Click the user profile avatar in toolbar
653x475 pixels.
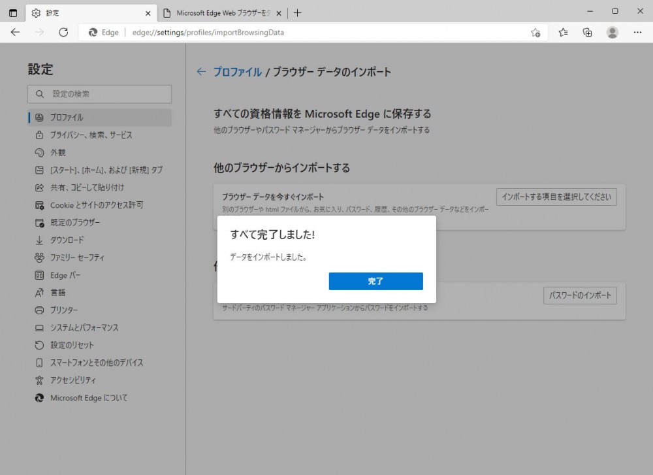coord(613,32)
